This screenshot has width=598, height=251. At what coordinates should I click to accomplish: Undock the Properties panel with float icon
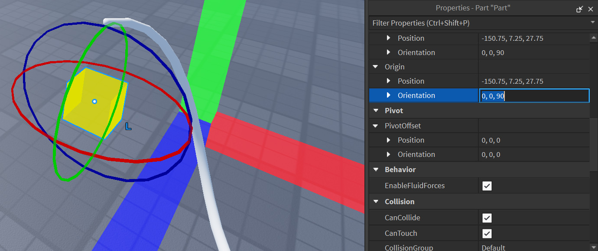pyautogui.click(x=580, y=9)
